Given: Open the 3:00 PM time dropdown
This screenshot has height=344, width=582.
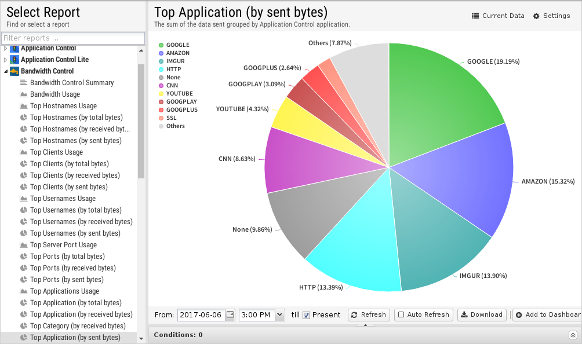Looking at the screenshot, I should [x=280, y=314].
